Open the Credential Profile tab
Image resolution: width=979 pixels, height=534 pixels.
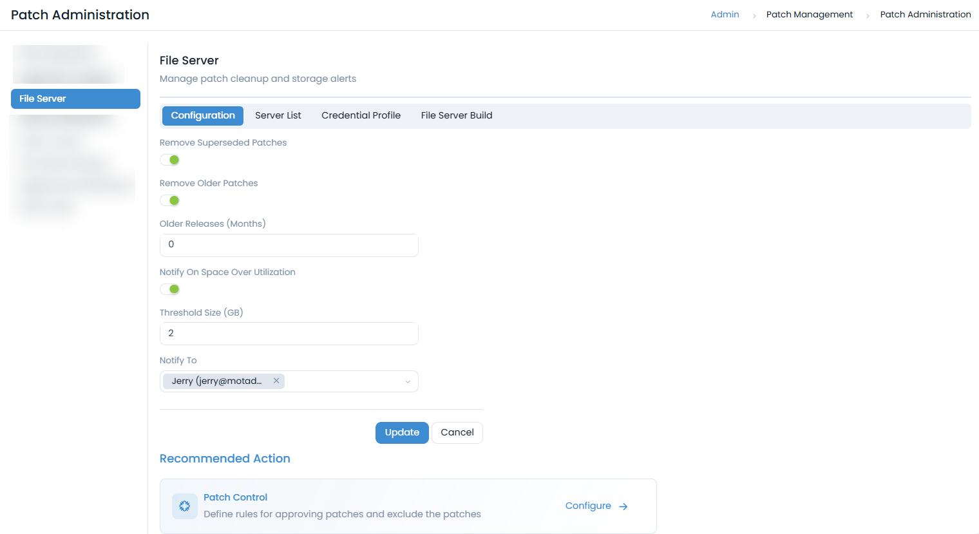361,116
